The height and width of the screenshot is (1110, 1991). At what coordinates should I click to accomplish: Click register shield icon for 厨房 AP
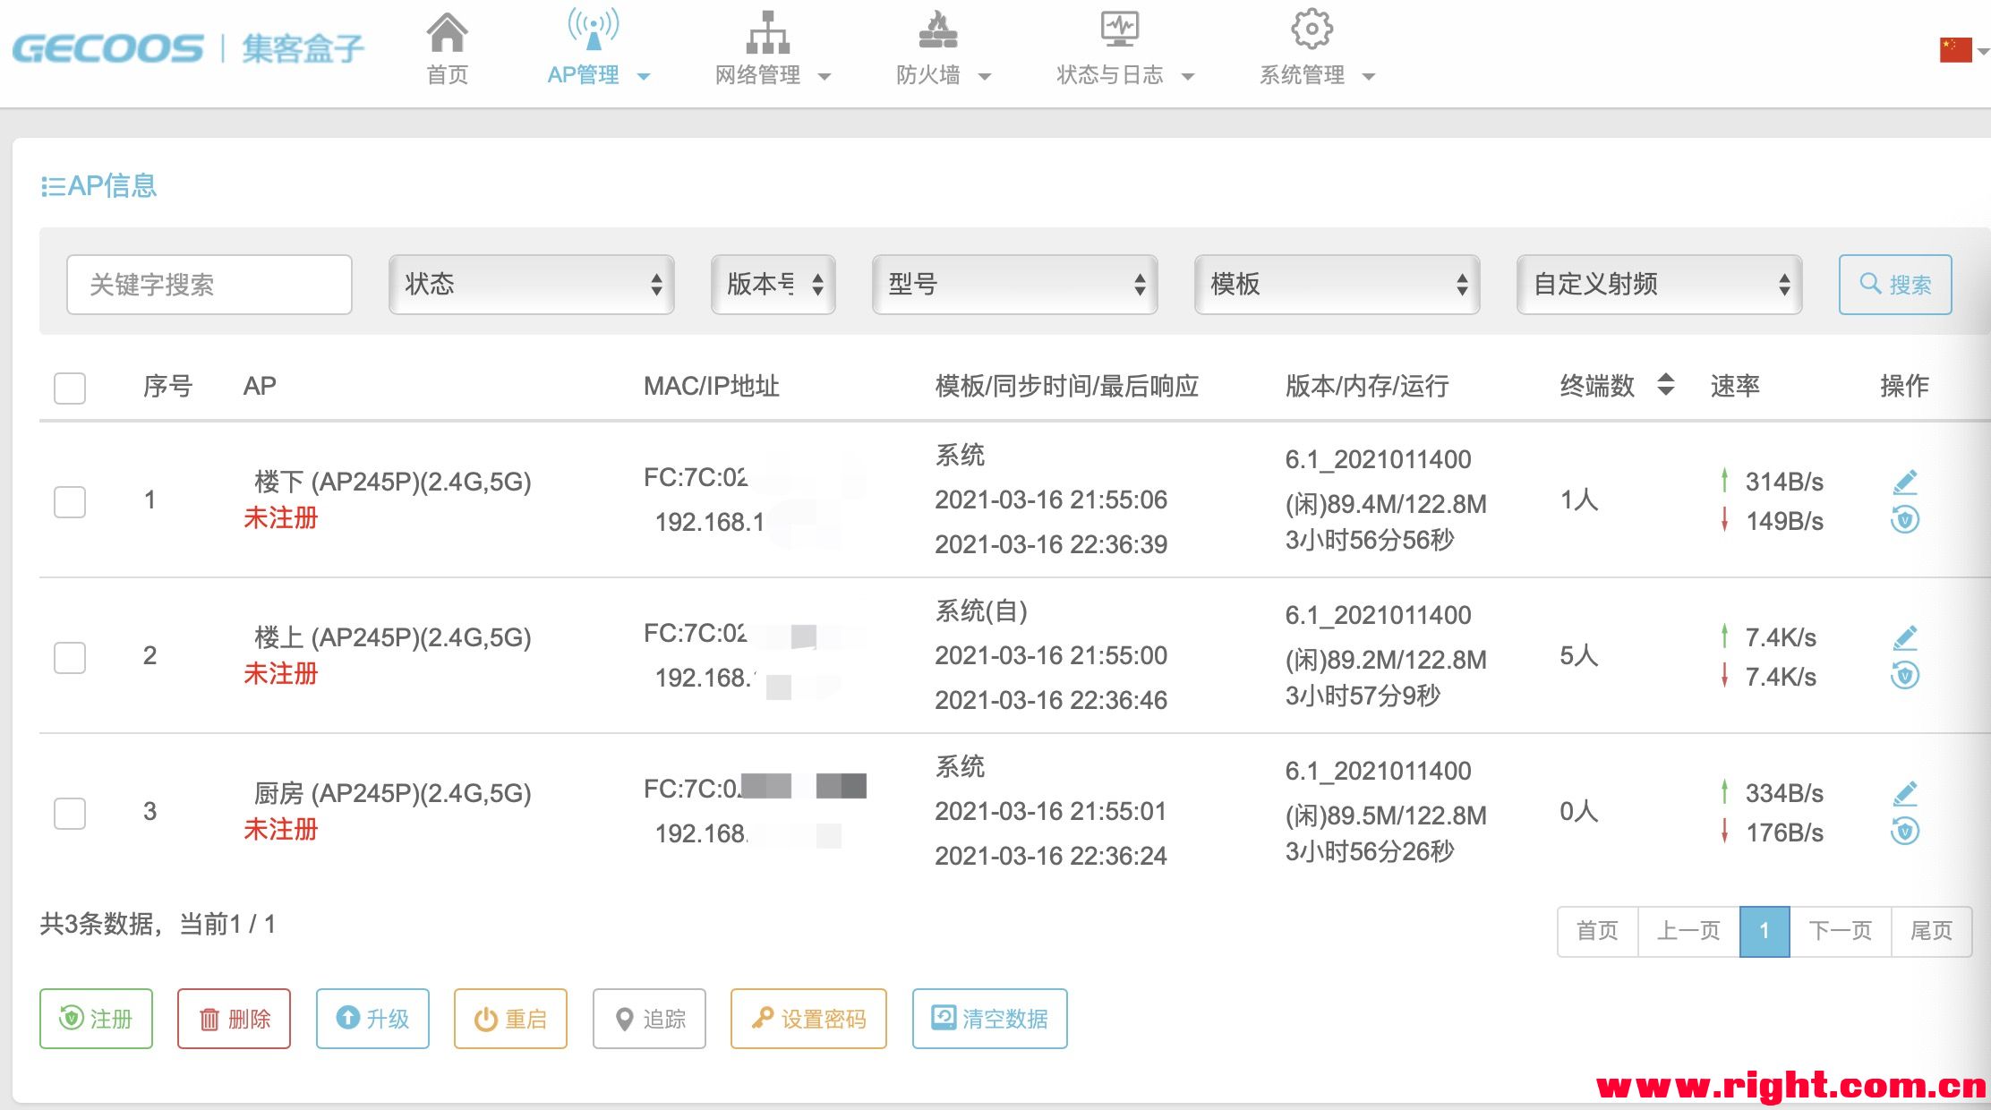tap(1905, 831)
